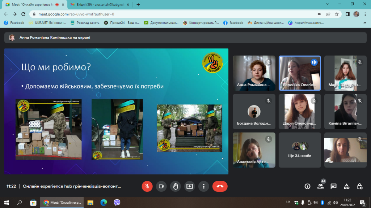Open Windows Start menu
This screenshot has height=208, width=371.
click(7, 203)
